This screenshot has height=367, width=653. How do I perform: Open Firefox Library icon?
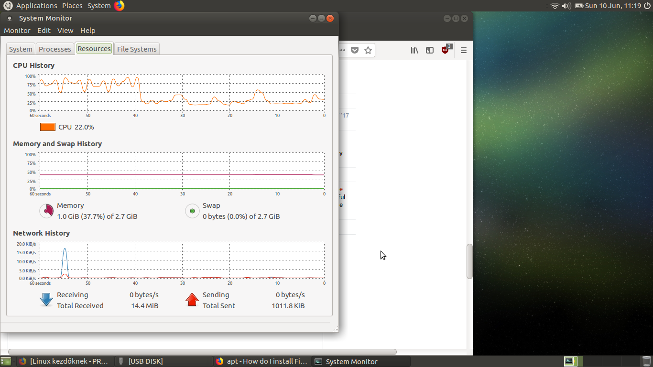click(414, 50)
